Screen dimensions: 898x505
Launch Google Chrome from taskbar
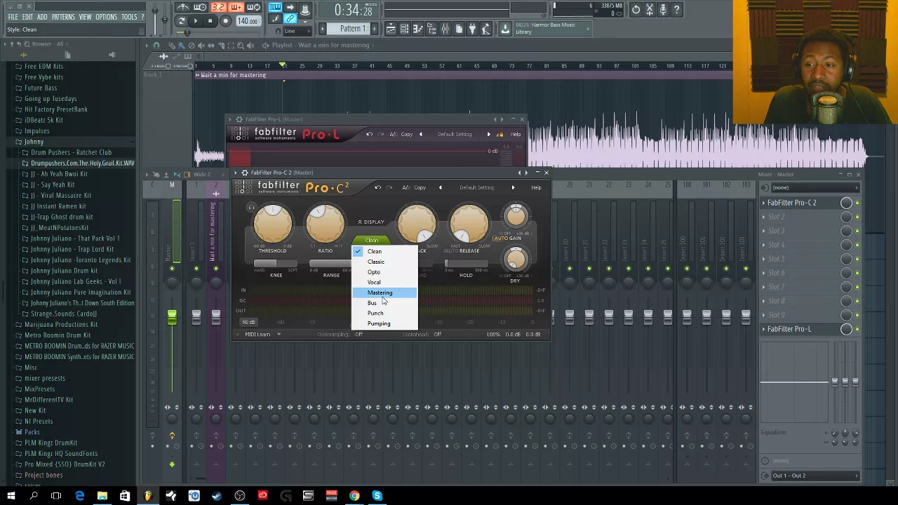(354, 497)
